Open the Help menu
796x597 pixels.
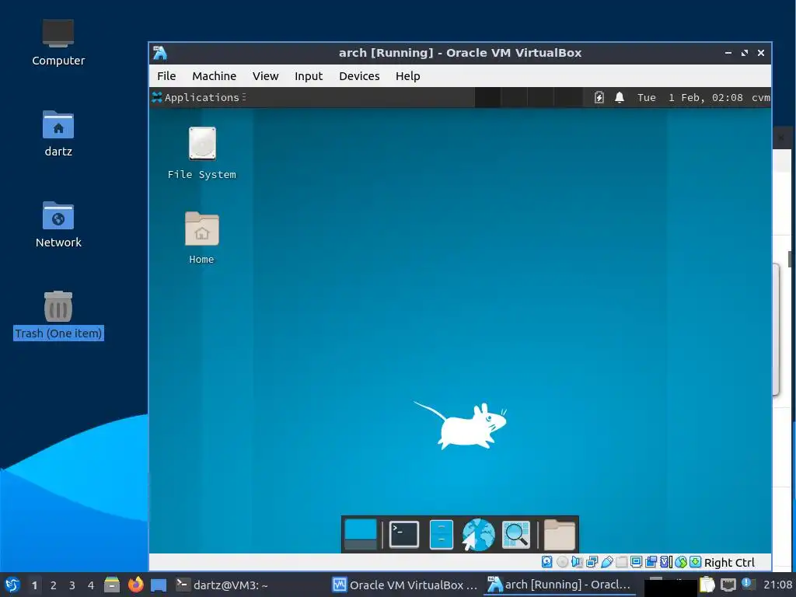click(x=407, y=76)
